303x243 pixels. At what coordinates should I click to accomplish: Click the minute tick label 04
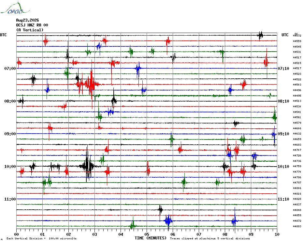pos(121,234)
